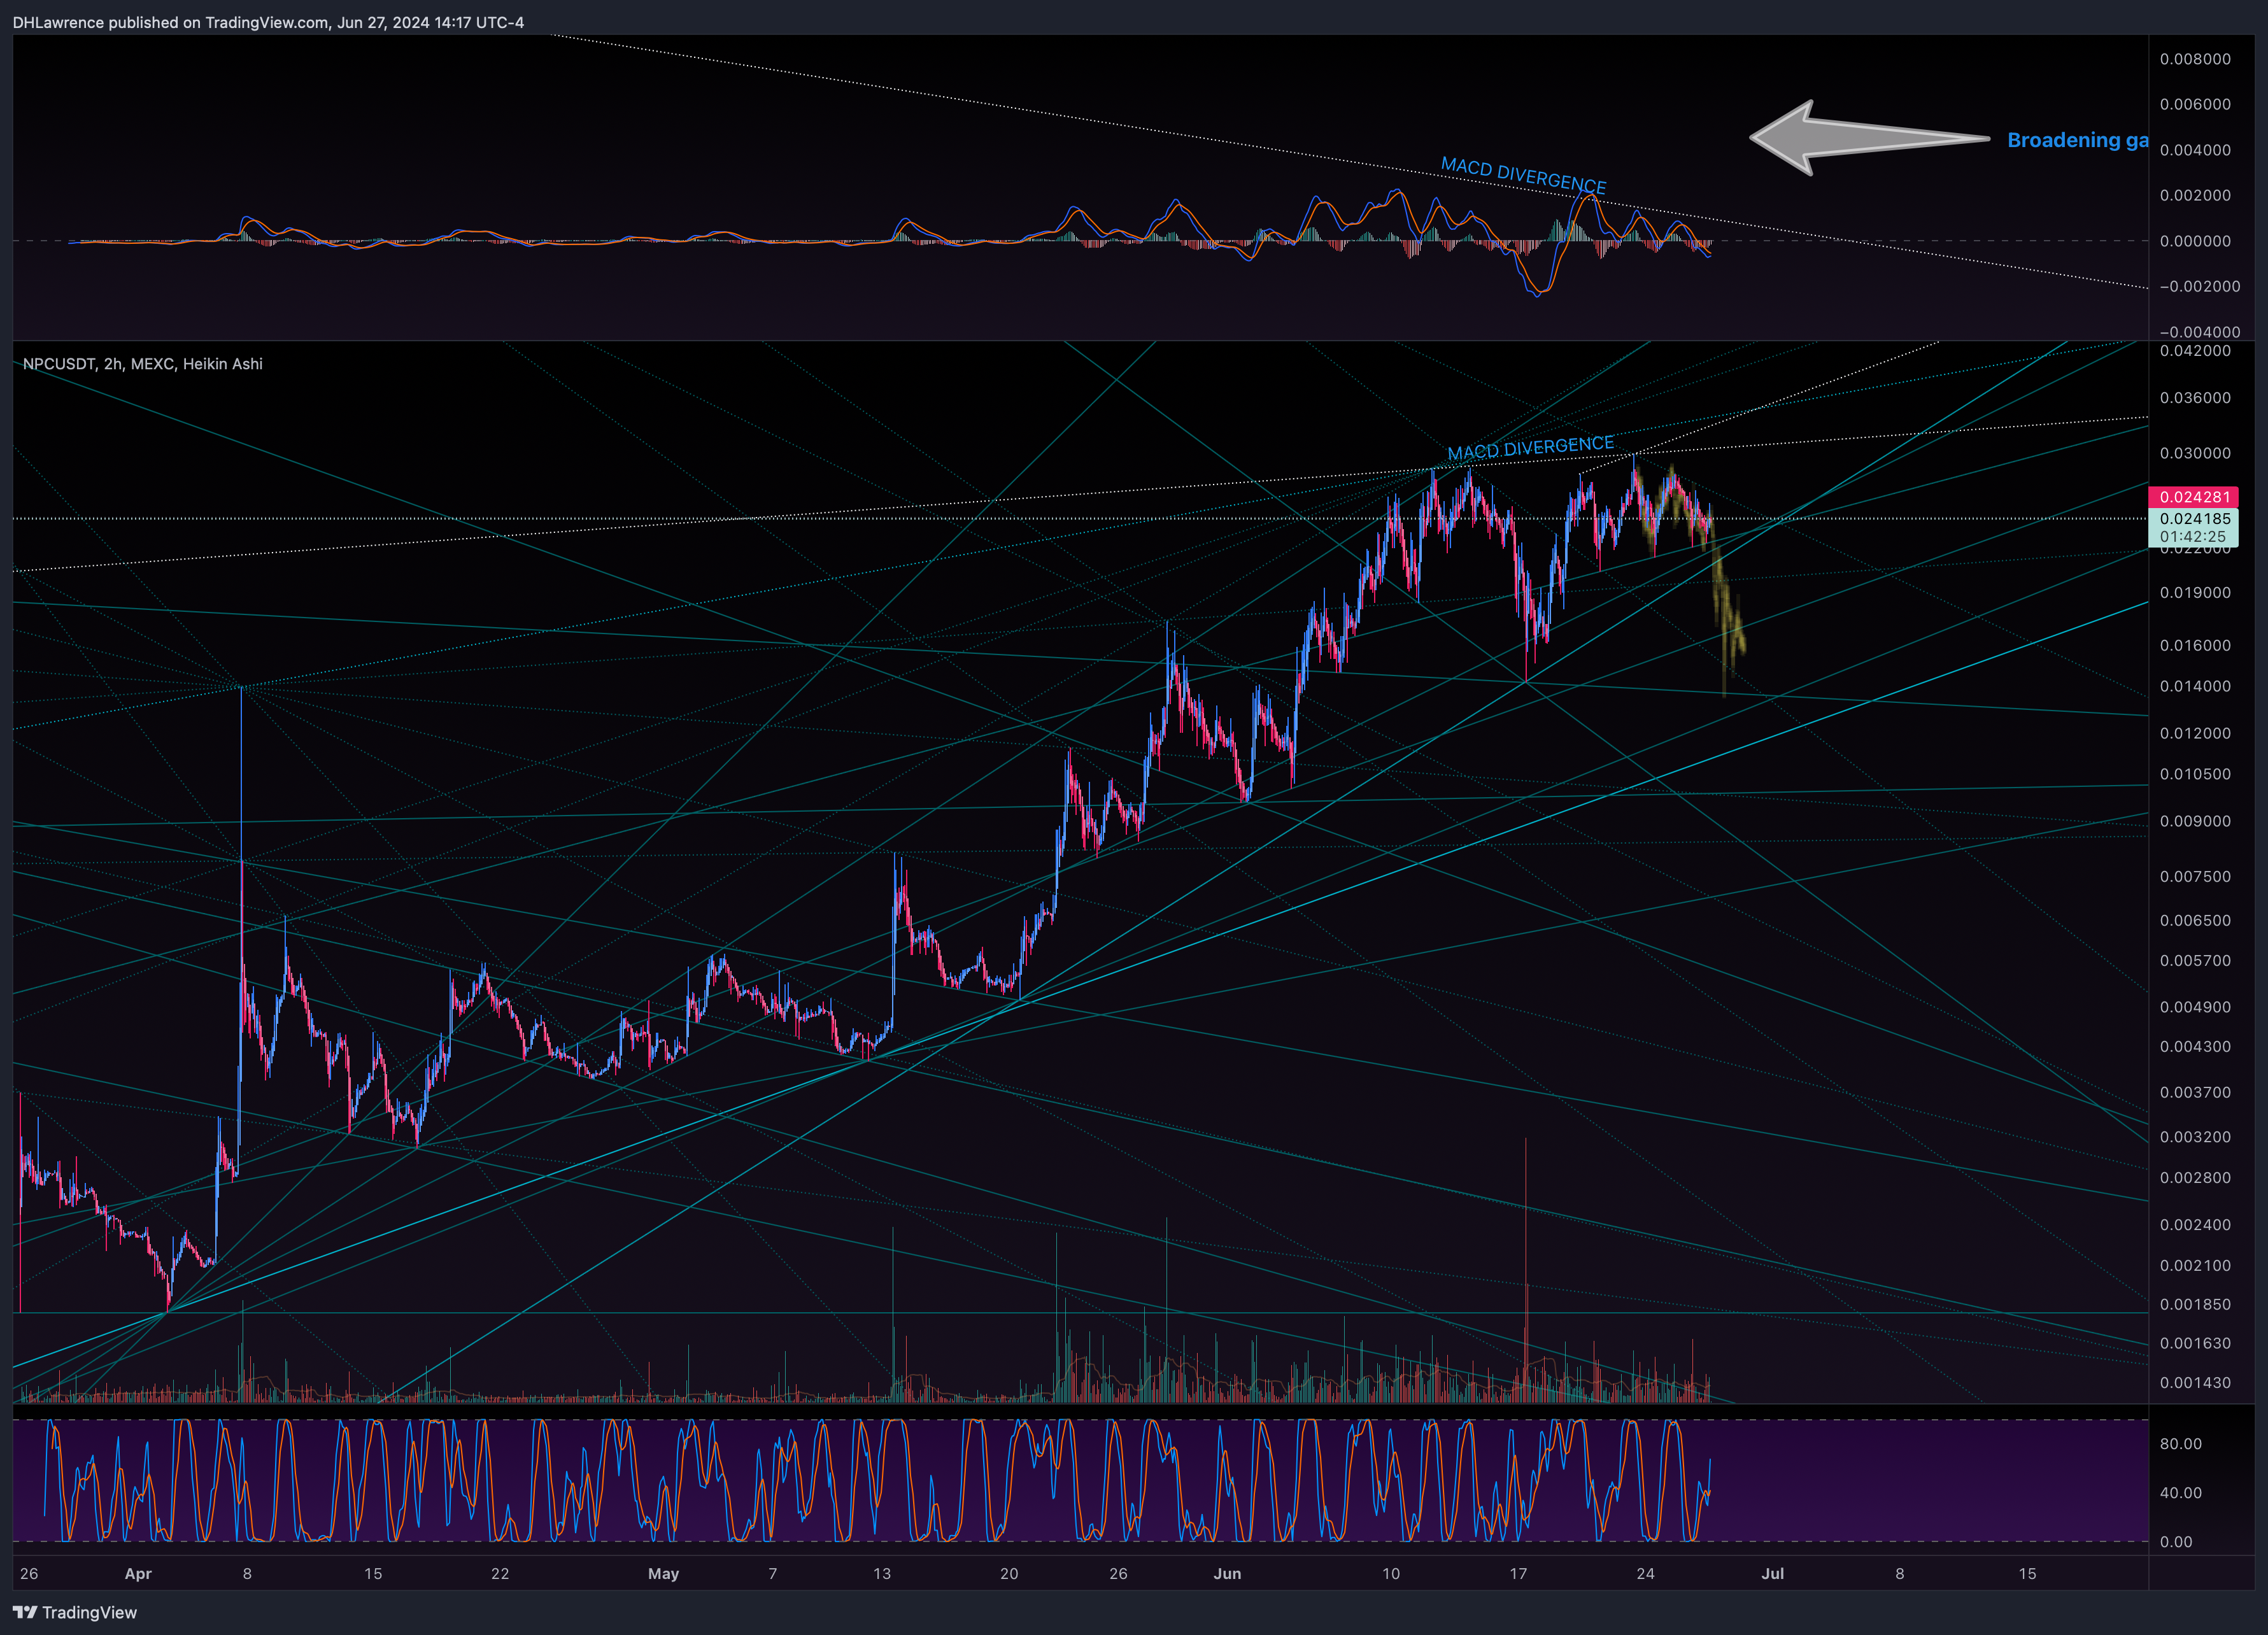Click the NPCUSDT, 2h, MEXC, Heikin Ashi label
The image size is (2268, 1635).
tap(143, 364)
